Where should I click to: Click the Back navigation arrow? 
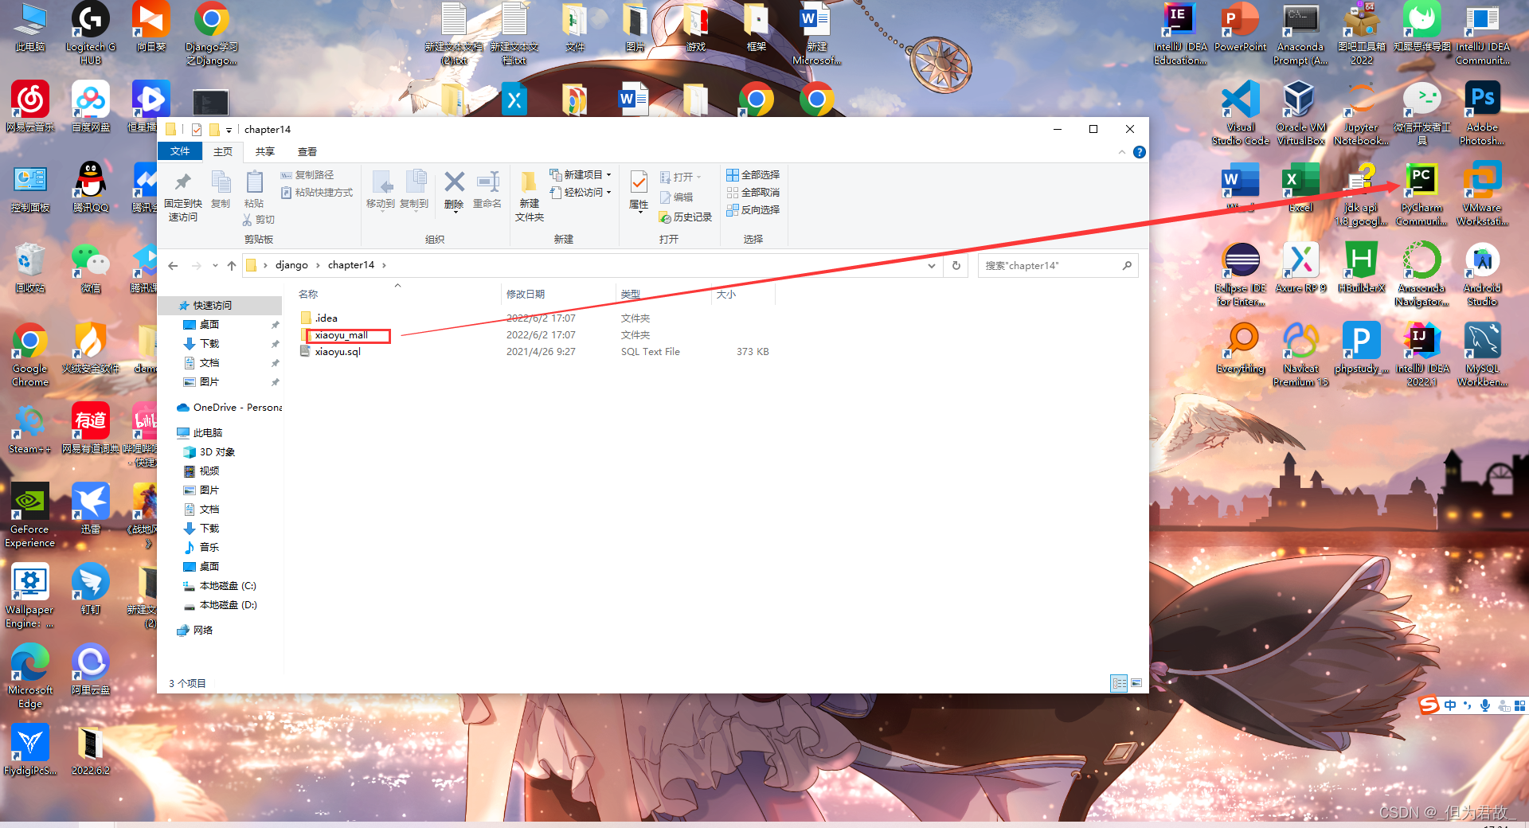click(174, 265)
